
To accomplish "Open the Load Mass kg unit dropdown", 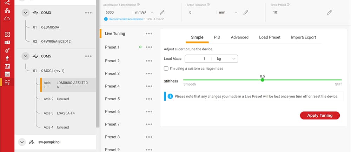I will [x=225, y=59].
